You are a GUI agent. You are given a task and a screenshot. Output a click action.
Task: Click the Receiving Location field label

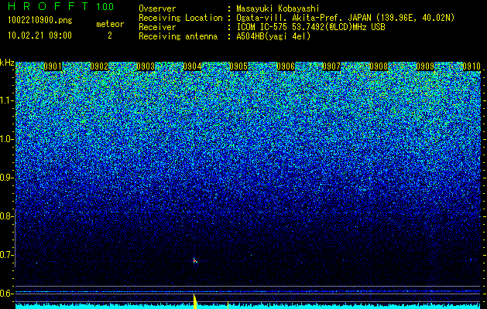click(180, 18)
